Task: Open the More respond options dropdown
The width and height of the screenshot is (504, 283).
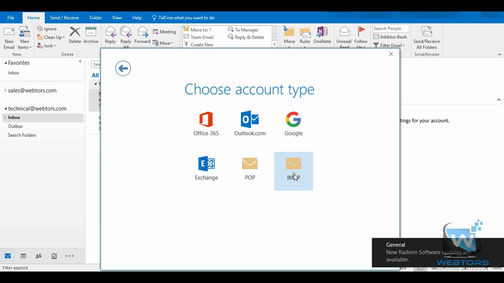Action: coord(163,43)
